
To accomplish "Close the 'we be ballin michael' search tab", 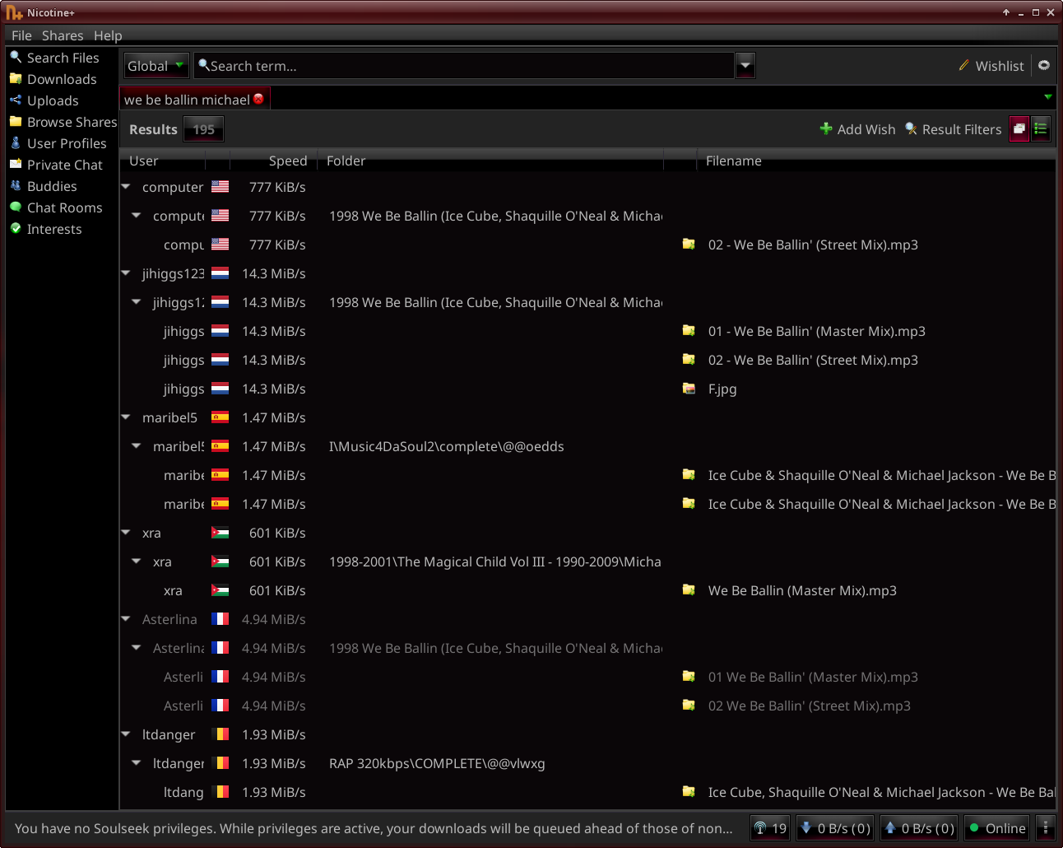I will (x=259, y=99).
